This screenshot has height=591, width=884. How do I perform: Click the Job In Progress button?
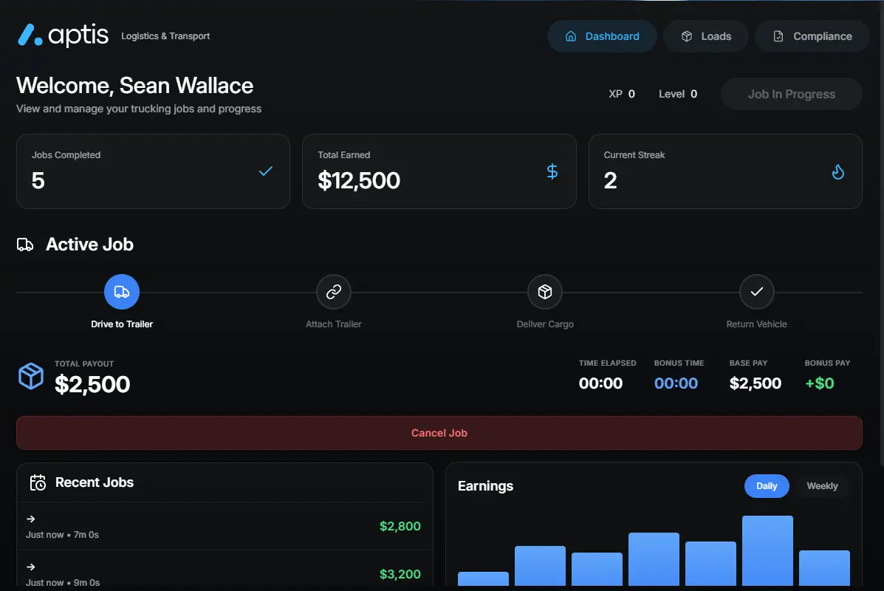[x=791, y=95]
